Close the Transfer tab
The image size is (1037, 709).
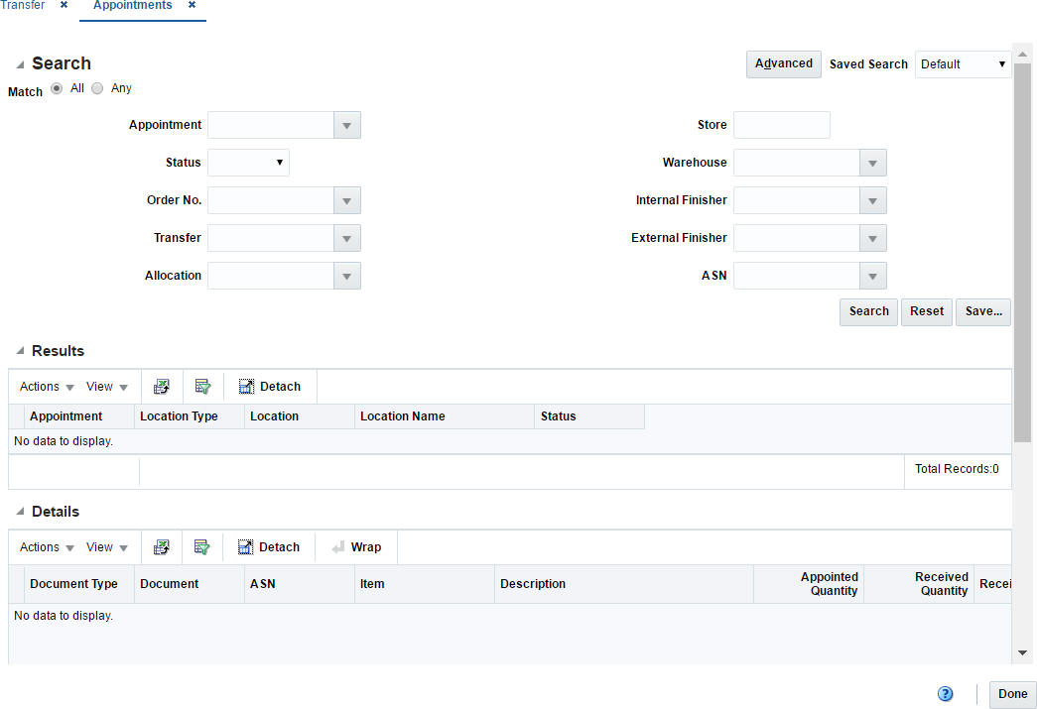point(64,5)
